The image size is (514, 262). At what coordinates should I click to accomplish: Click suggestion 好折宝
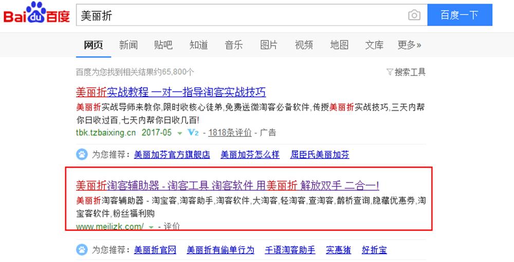(x=374, y=250)
